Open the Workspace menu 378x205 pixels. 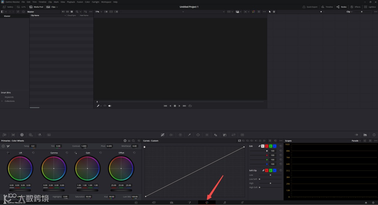106,2
